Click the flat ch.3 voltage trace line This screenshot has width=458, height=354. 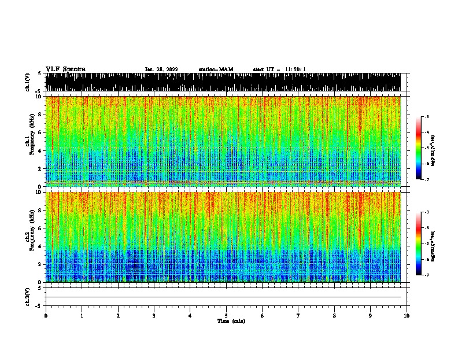click(223, 297)
